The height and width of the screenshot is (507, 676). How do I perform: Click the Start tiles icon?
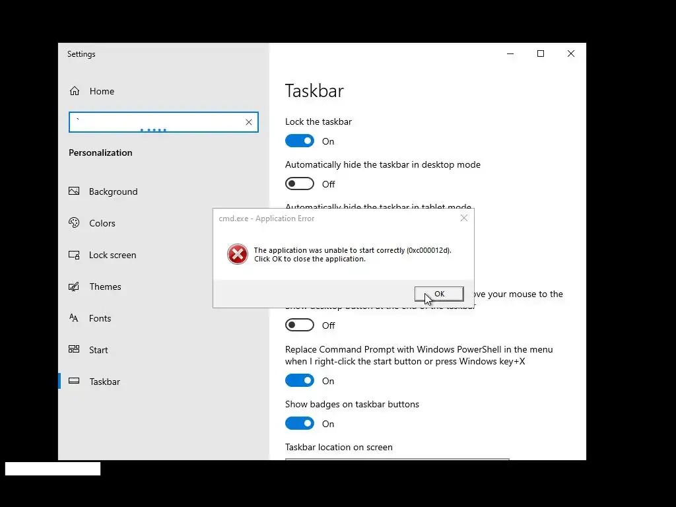pos(74,349)
